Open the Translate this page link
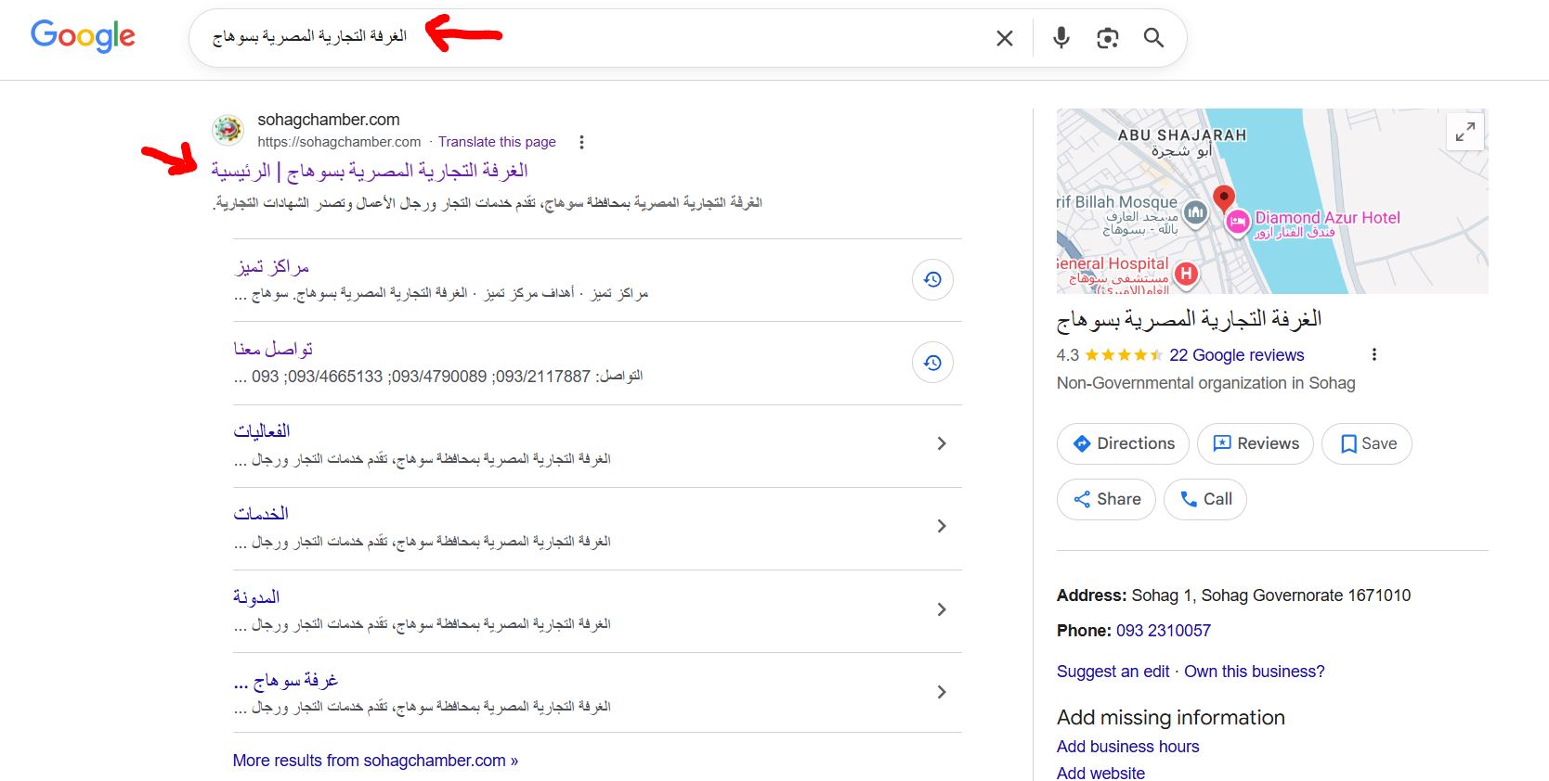Screen dimensions: 1549x781 pos(497,142)
